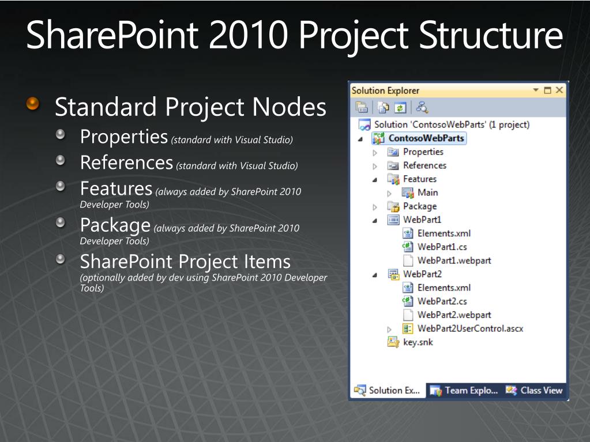
Task: Click the WebPart2 project item icon
Action: 393,274
